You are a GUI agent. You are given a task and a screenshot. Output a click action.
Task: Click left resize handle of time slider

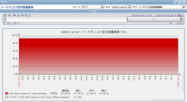click(x=127, y=19)
